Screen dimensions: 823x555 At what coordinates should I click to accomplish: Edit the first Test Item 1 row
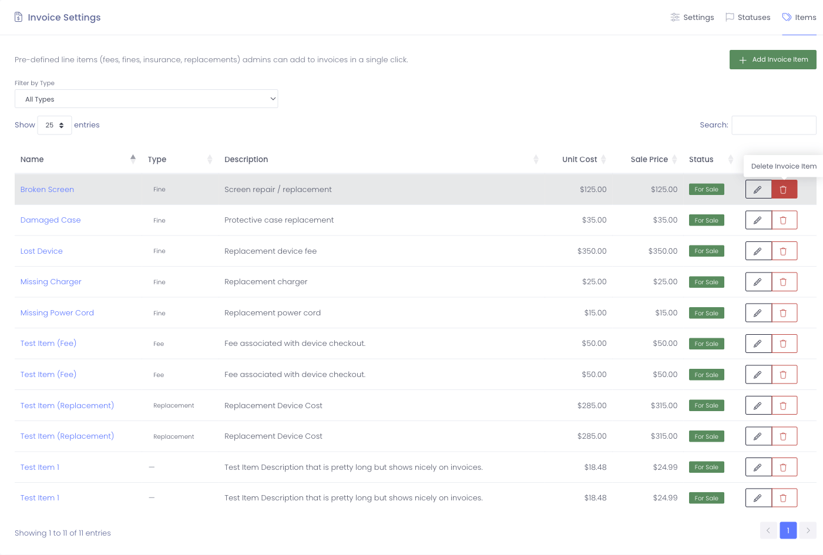(758, 467)
